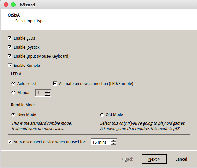Screen dimensions: 197x168
Task: Decrease the Manual LED number with down arrow
Action: [x=48, y=94]
